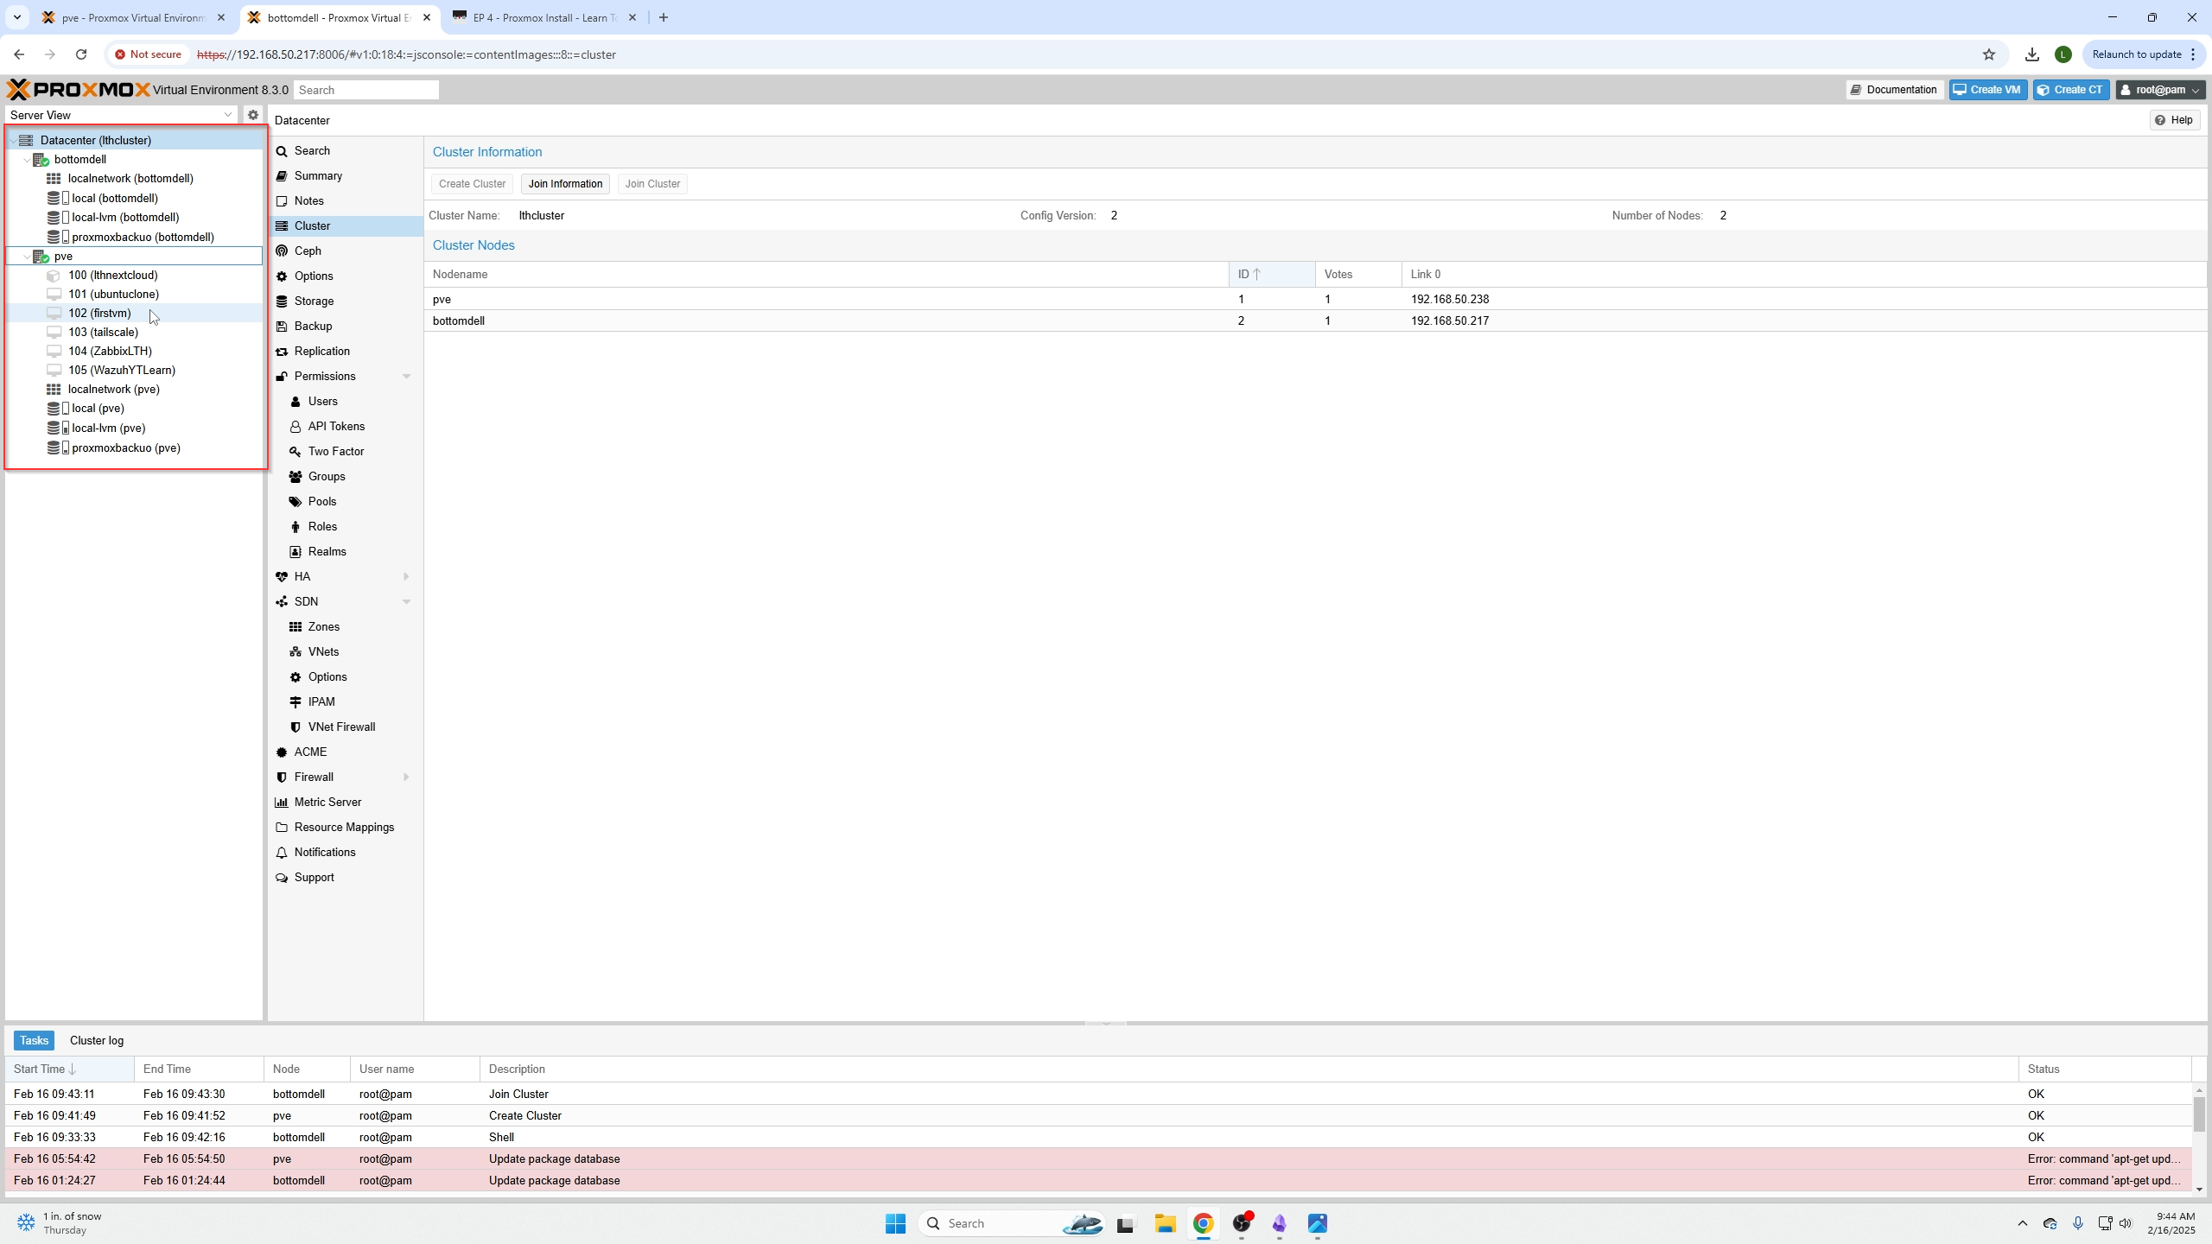Click the Two Factor key icon

296,451
